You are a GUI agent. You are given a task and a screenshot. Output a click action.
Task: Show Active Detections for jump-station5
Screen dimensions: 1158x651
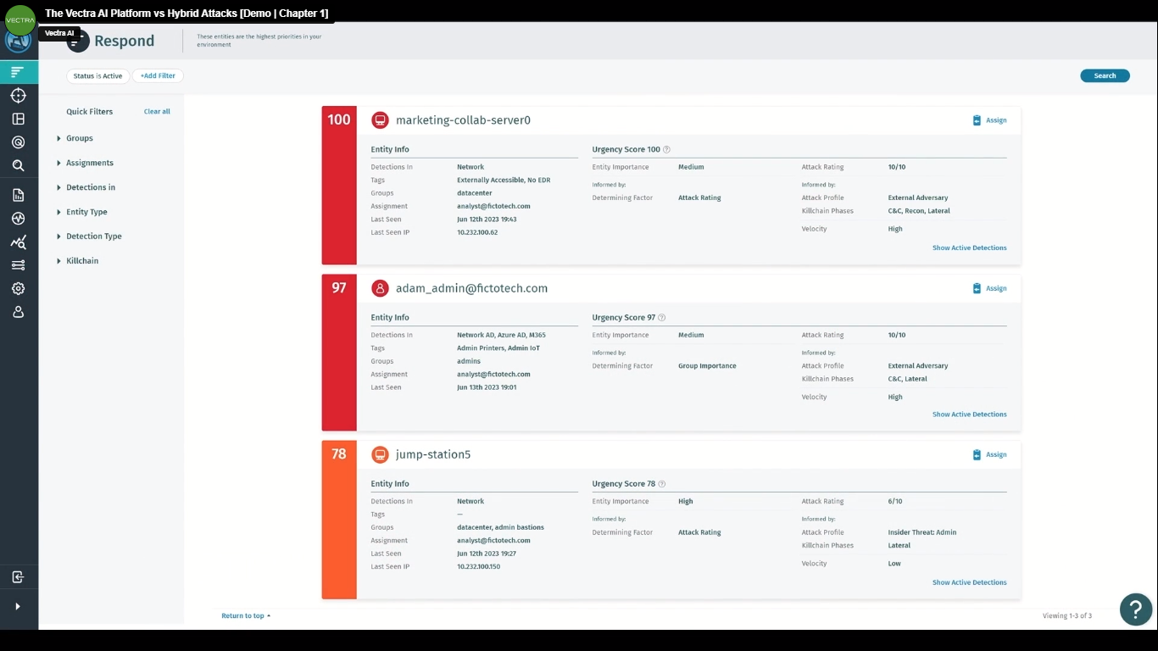[970, 582]
